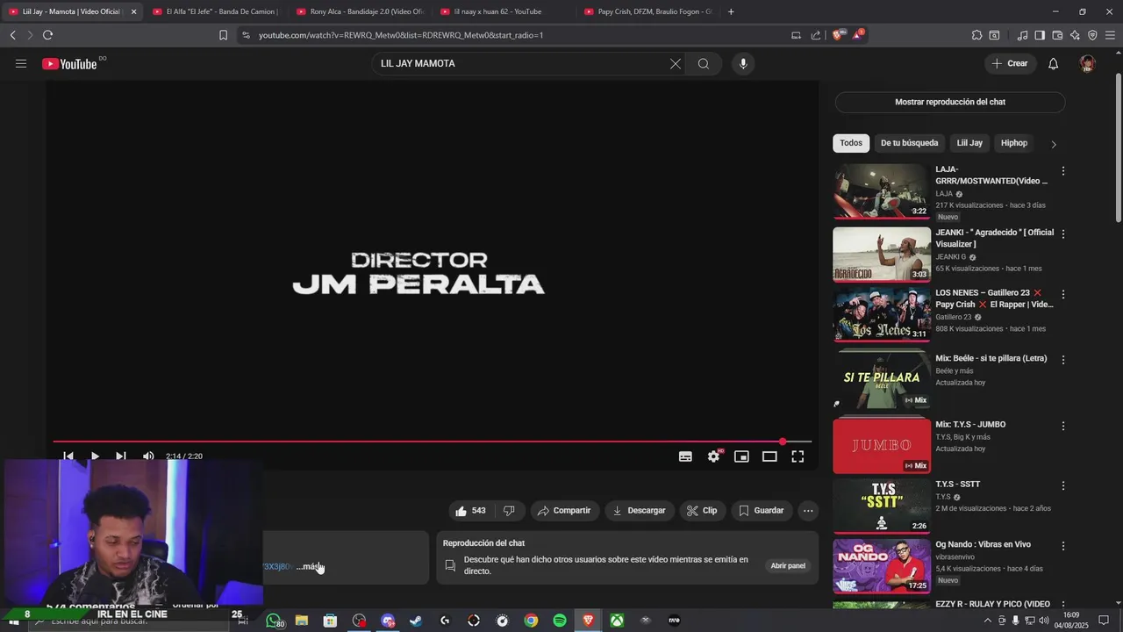Click the address bar URL

click(401, 35)
